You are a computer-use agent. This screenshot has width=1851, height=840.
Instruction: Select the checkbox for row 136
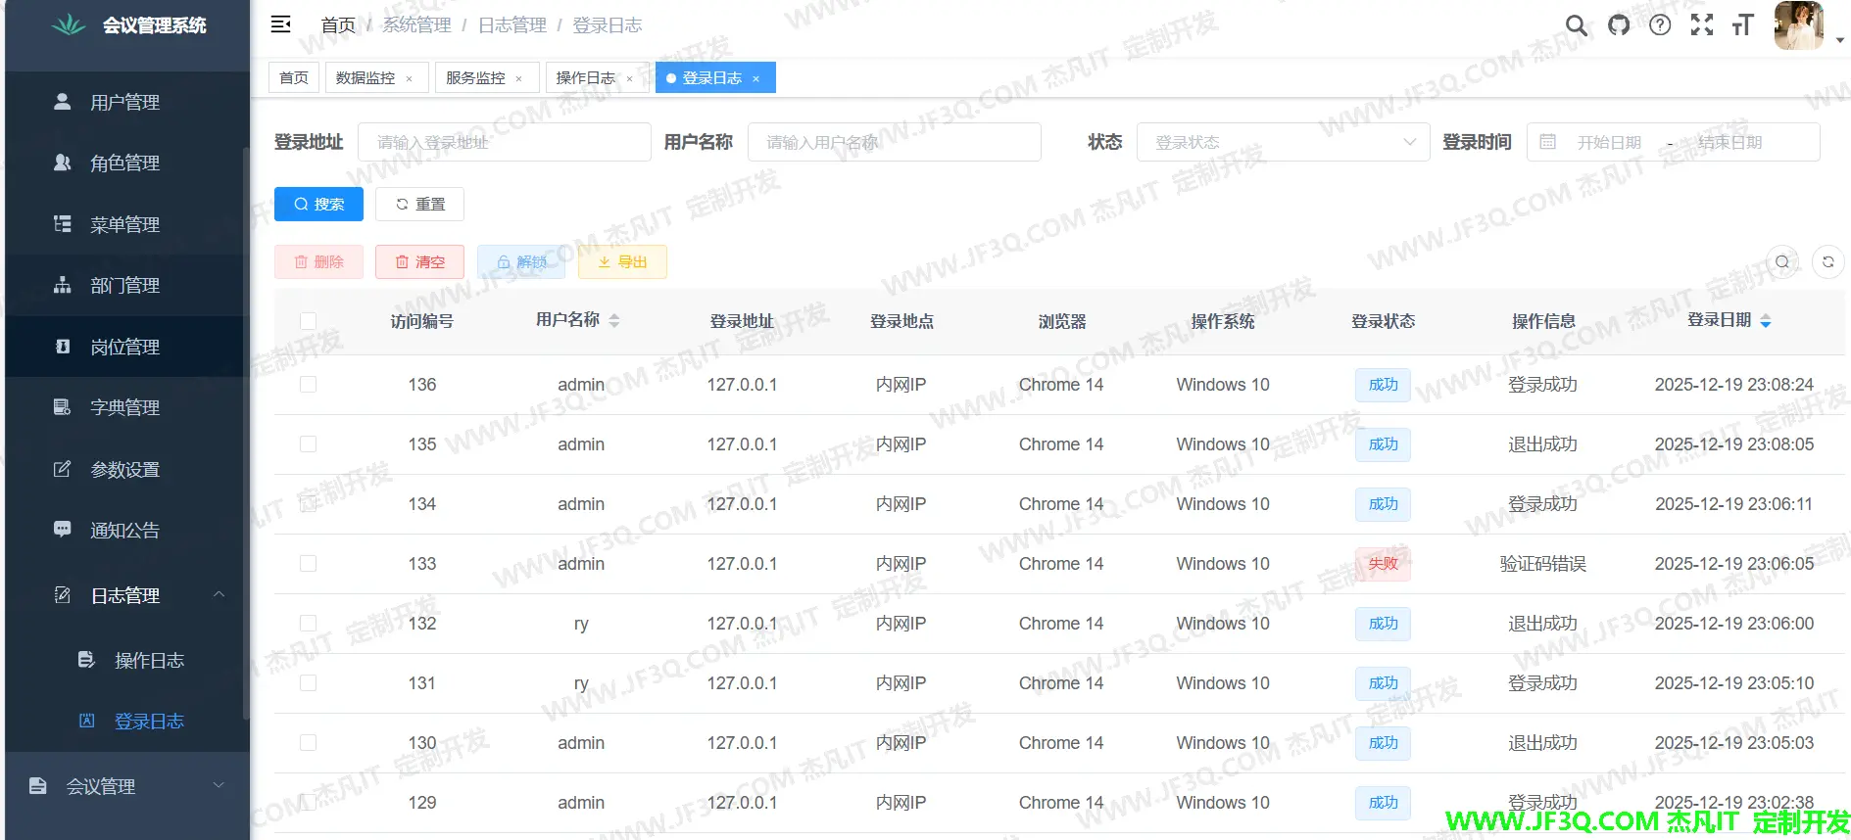(x=308, y=385)
